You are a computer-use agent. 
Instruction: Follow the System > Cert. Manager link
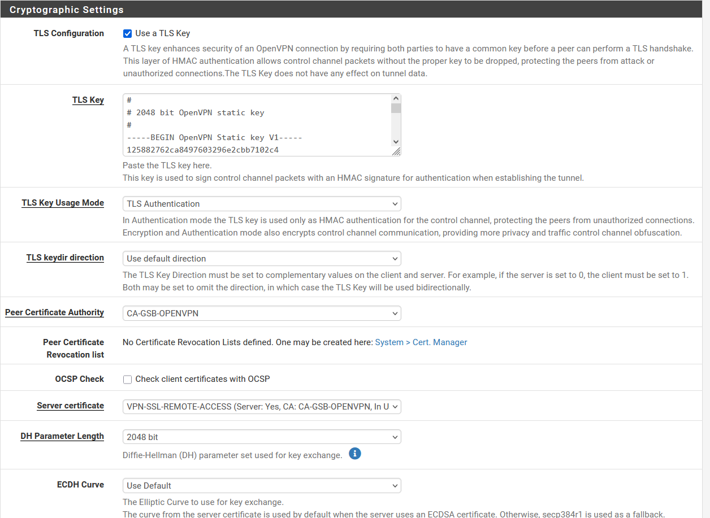[x=421, y=342]
